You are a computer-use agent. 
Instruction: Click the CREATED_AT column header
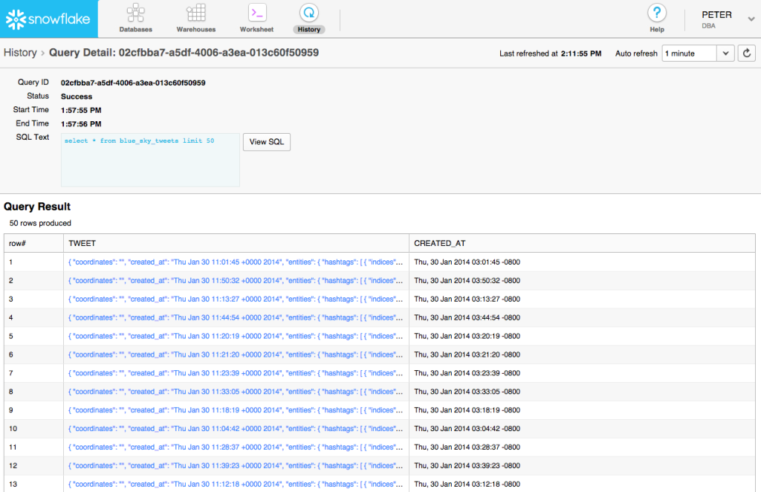tap(439, 243)
